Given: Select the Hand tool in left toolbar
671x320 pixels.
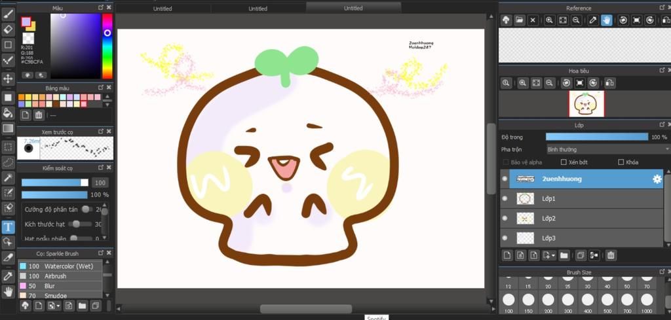Looking at the screenshot, I should point(8,291).
